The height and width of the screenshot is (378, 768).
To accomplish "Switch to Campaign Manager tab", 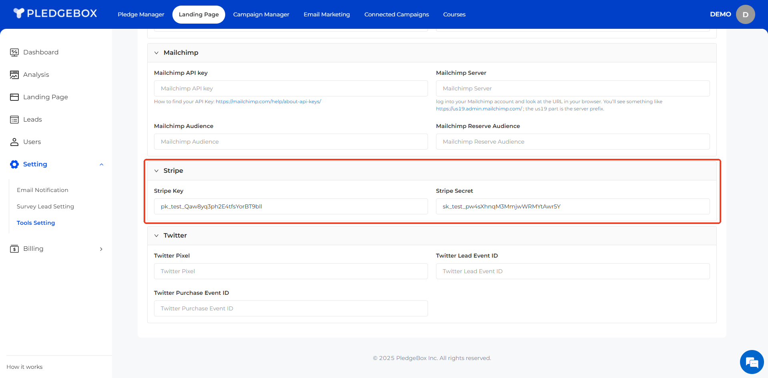I will click(x=261, y=14).
